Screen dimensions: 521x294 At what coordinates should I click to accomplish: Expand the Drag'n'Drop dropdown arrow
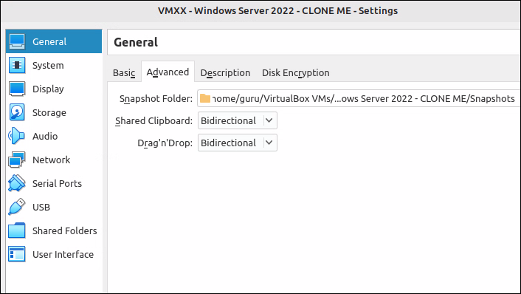pyautogui.click(x=269, y=143)
